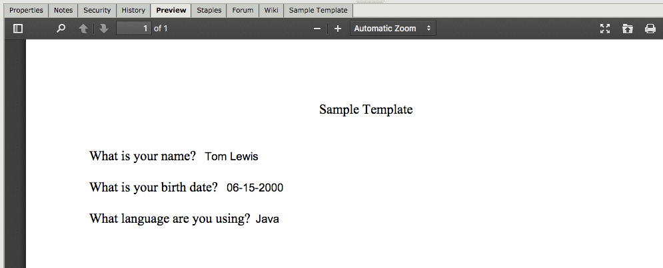The height and width of the screenshot is (268, 663).
Task: Switch to the Properties tab
Action: click(x=26, y=11)
